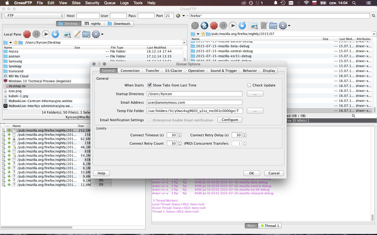This screenshot has width=377, height=235.
Task: Expand the remote path dropdown arrow
Action: [x=374, y=34]
